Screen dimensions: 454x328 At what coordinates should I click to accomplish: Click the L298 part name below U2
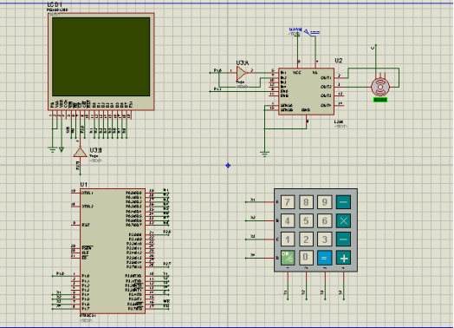tap(339, 121)
